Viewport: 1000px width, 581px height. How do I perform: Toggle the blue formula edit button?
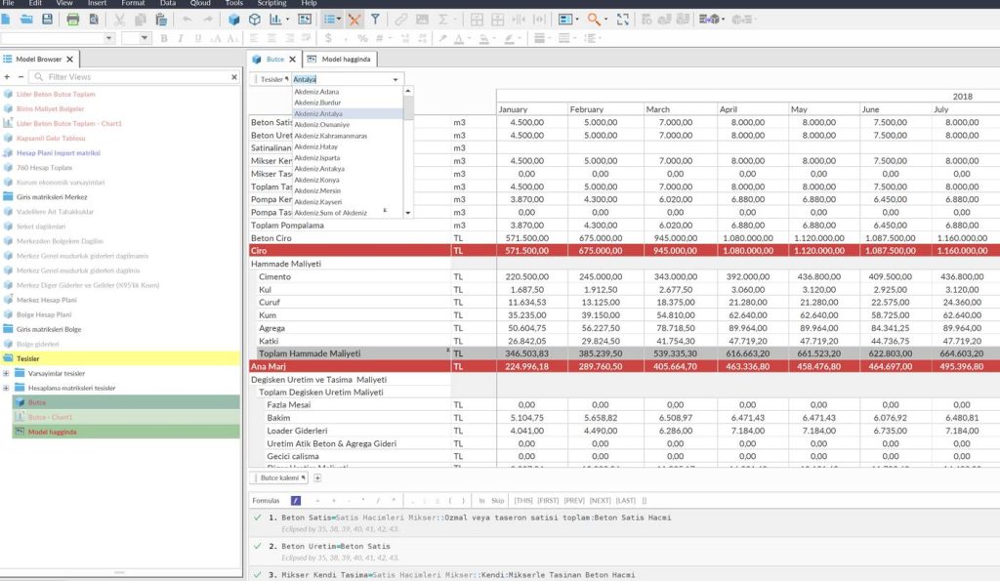click(295, 501)
